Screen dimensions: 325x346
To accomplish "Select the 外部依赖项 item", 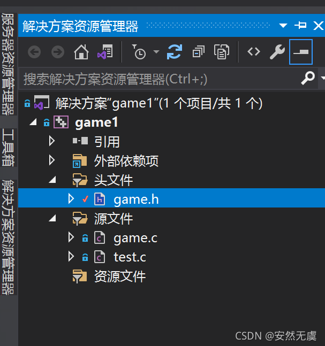I will (x=126, y=161).
